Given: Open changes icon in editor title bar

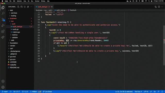Looking at the screenshot, I should coord(156,7).
